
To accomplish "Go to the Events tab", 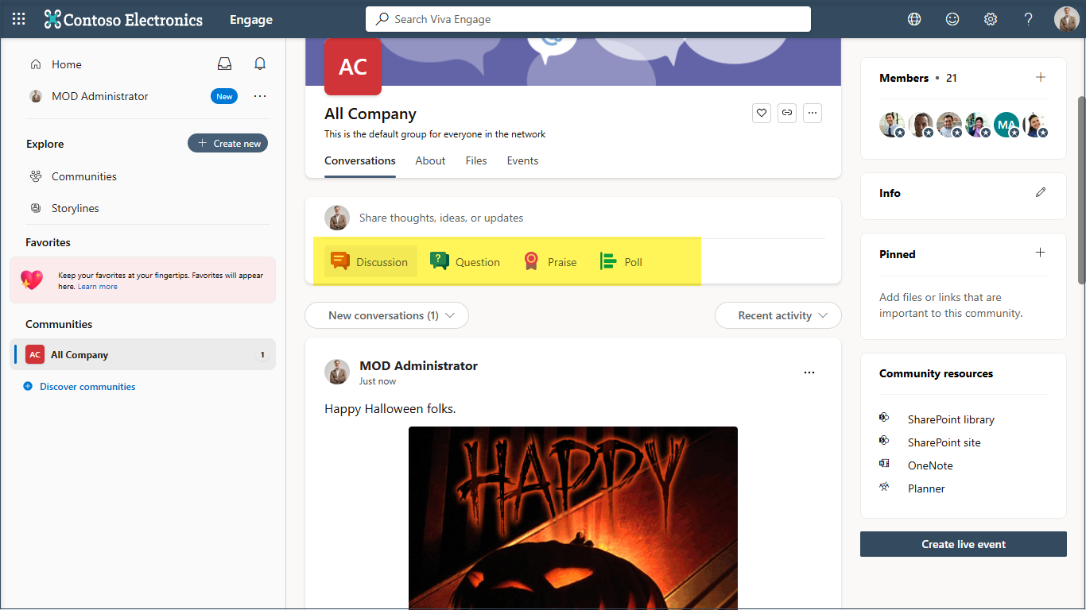I will pyautogui.click(x=522, y=160).
